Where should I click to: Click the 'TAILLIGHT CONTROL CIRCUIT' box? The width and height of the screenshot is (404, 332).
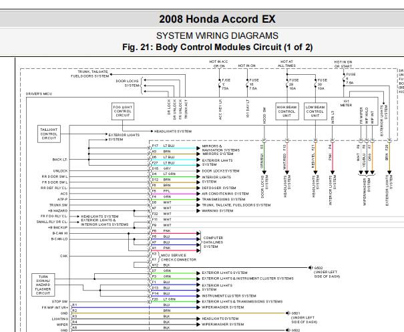49,134
